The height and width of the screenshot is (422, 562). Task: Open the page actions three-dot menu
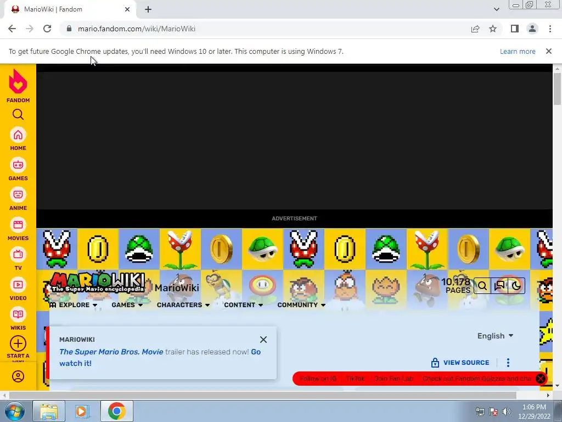[x=508, y=363]
